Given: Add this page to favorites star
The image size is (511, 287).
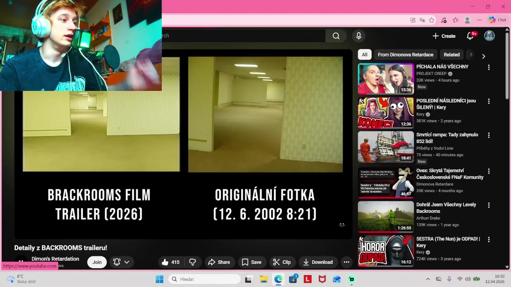Looking at the screenshot, I should pyautogui.click(x=432, y=20).
